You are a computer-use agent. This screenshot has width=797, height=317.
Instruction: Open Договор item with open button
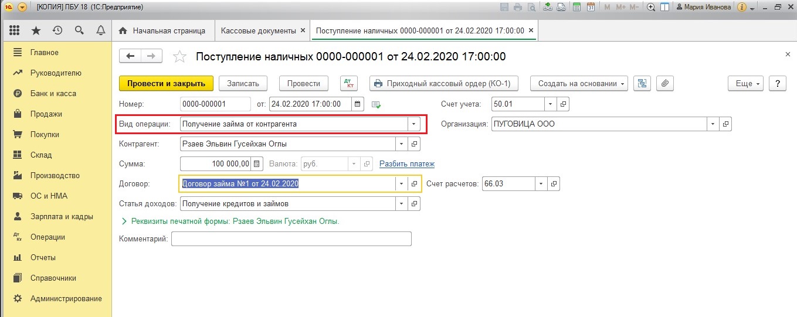tap(414, 183)
